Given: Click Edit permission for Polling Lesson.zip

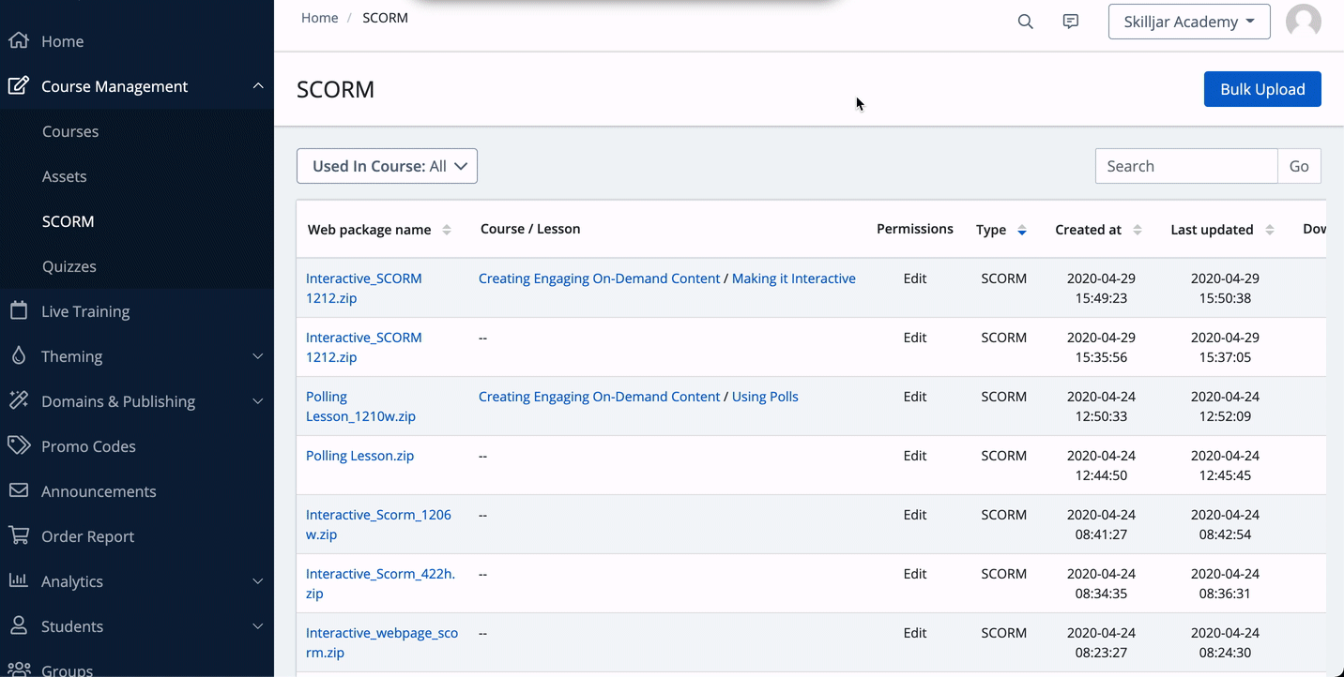Looking at the screenshot, I should [915, 456].
